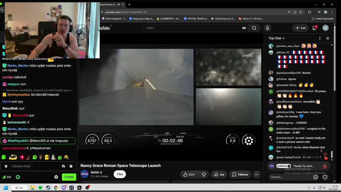The image size is (341, 192).
Task: Save video with the Tallenna button
Action: [x=240, y=175]
